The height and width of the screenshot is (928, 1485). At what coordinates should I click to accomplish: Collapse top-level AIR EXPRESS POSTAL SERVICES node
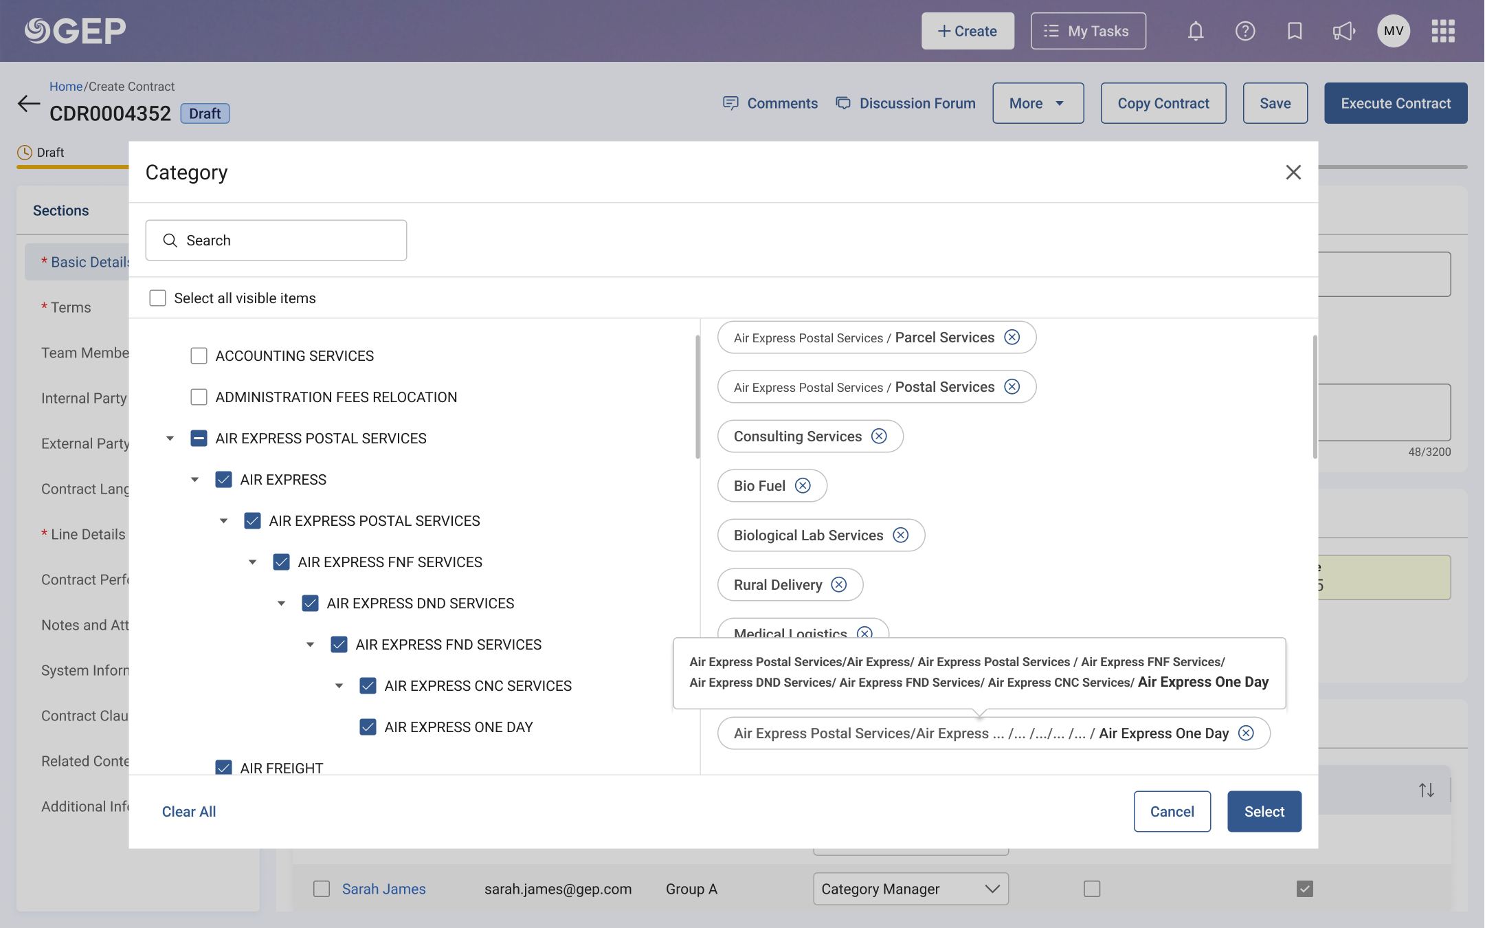click(x=170, y=439)
